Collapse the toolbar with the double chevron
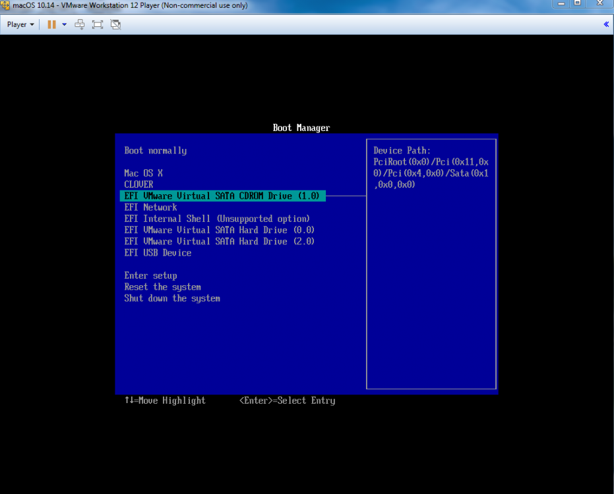Screen dimensions: 614x494 pos(606,24)
